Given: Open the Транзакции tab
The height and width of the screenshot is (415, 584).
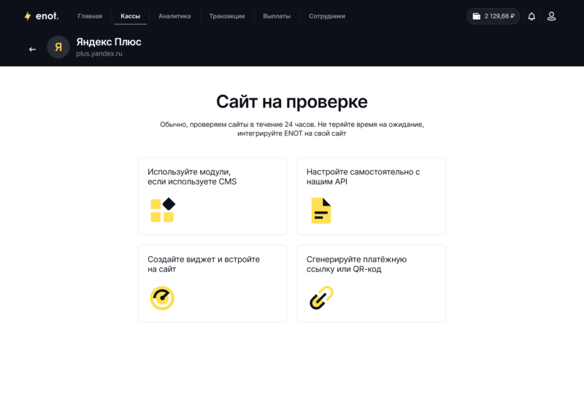Looking at the screenshot, I should (x=227, y=16).
